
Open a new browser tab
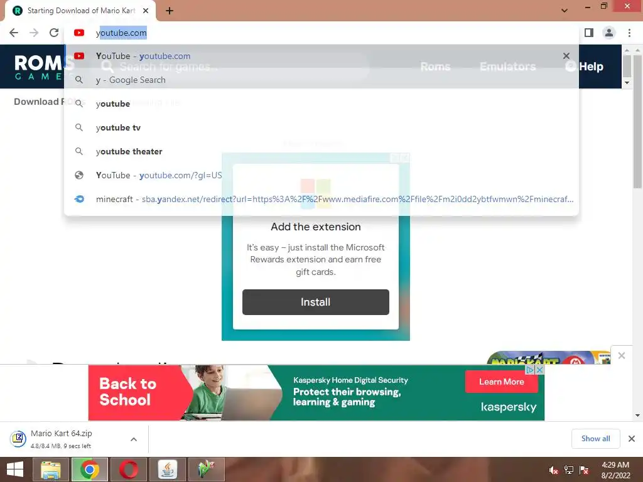click(170, 11)
